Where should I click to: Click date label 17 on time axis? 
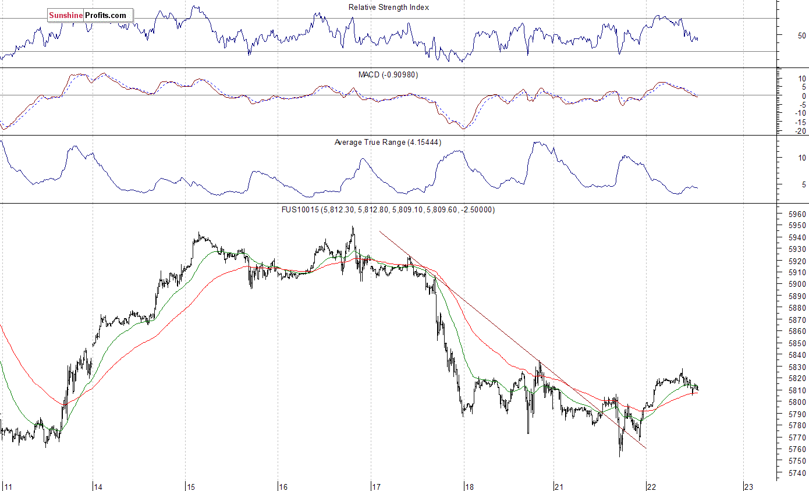[x=376, y=486]
